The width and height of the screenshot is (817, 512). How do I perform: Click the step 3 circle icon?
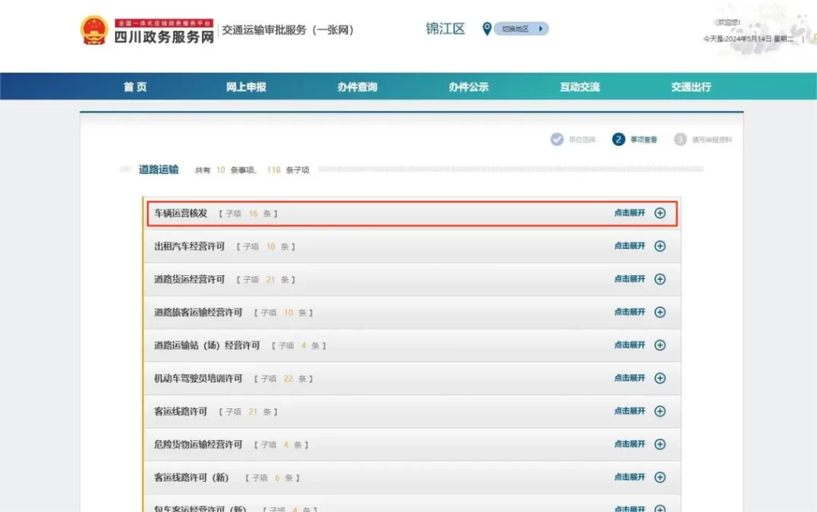(680, 140)
